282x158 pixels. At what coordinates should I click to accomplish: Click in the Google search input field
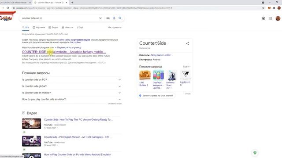tap(59, 18)
